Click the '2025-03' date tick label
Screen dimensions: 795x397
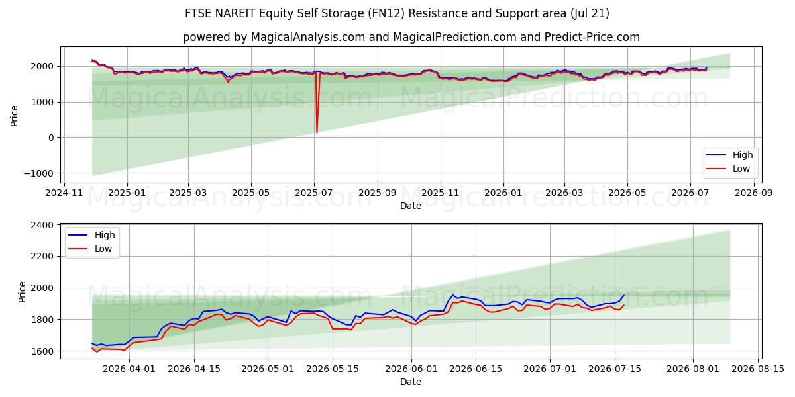pyautogui.click(x=188, y=193)
